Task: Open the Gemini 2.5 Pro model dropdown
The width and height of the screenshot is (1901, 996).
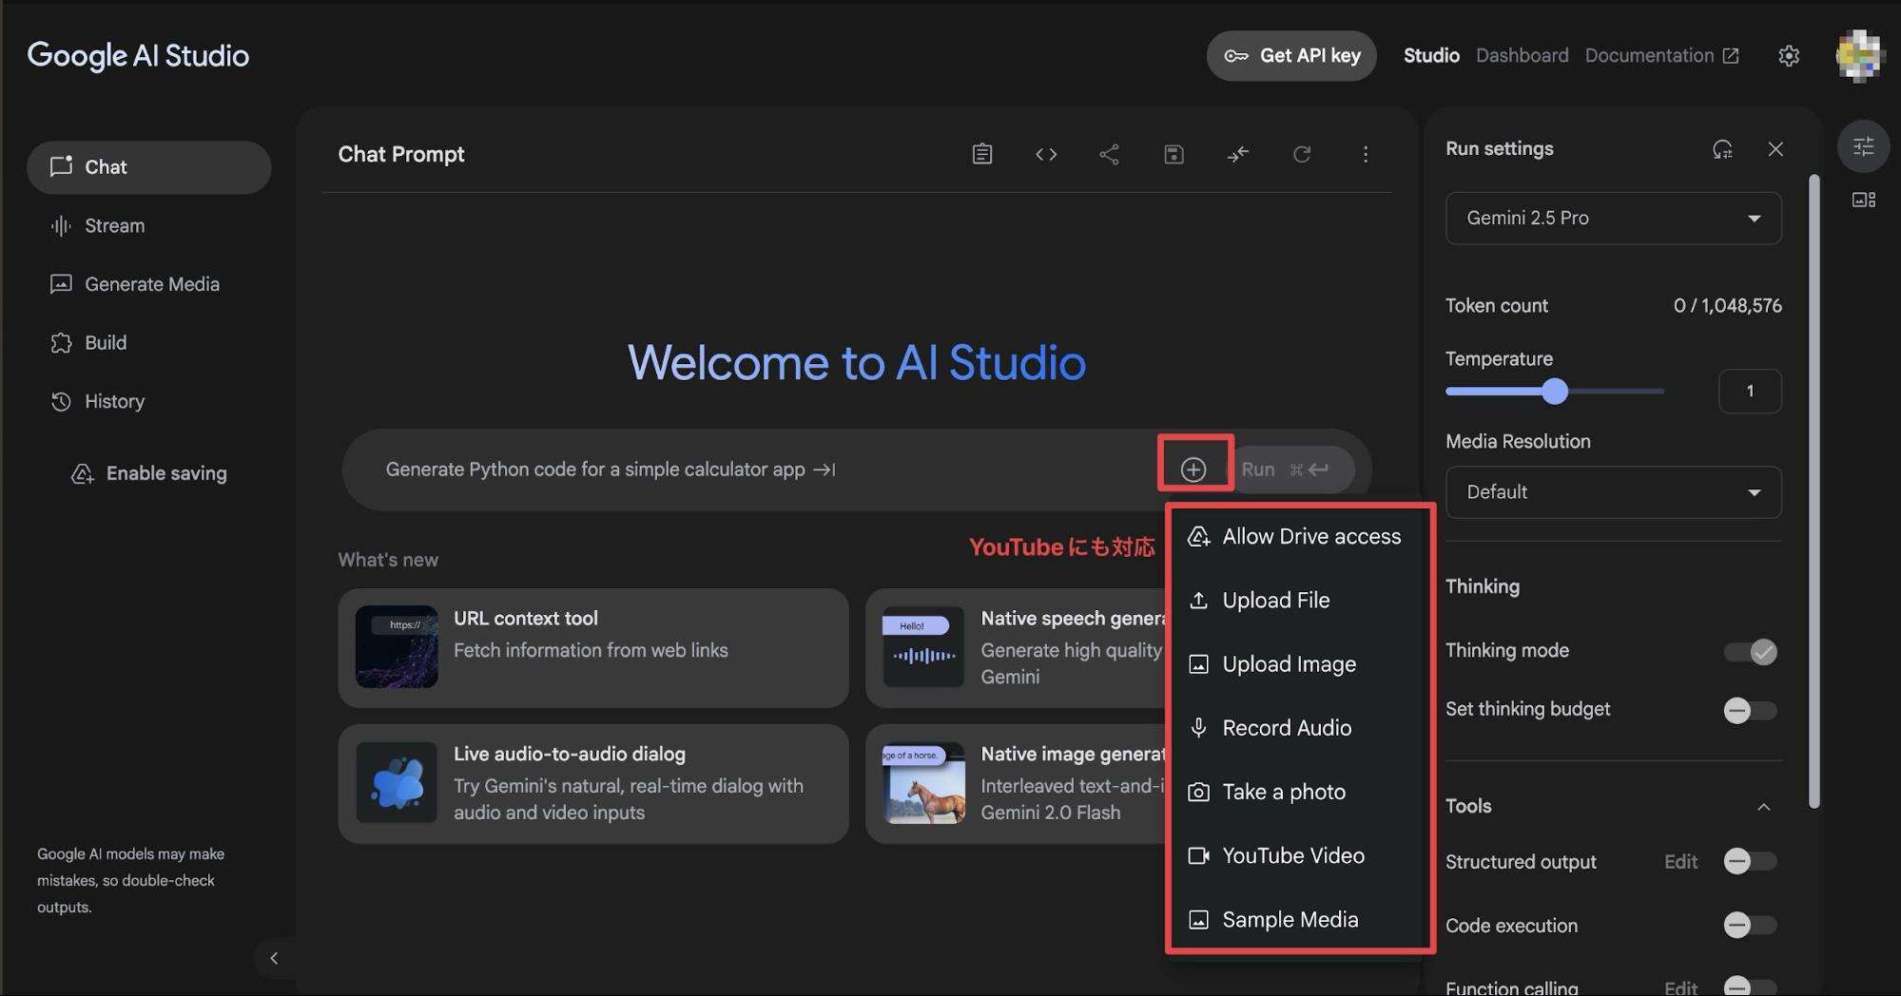Action: tap(1614, 219)
